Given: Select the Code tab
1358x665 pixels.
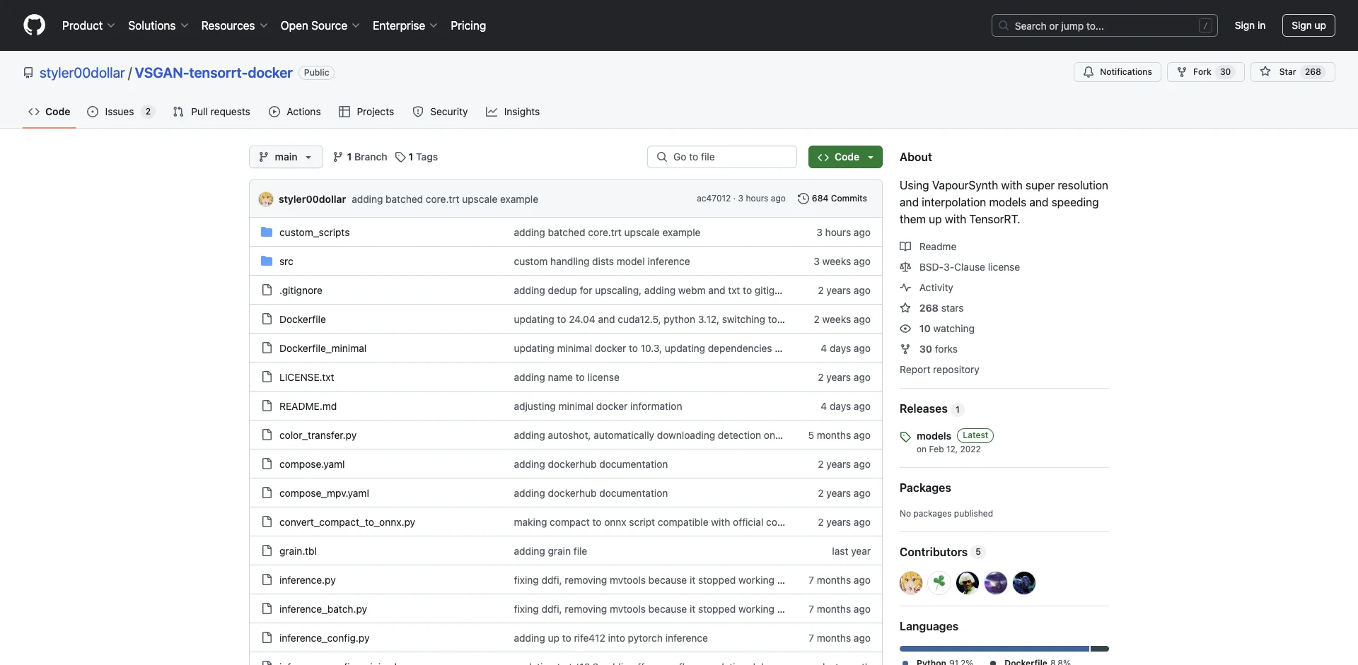Looking at the screenshot, I should (x=50, y=112).
